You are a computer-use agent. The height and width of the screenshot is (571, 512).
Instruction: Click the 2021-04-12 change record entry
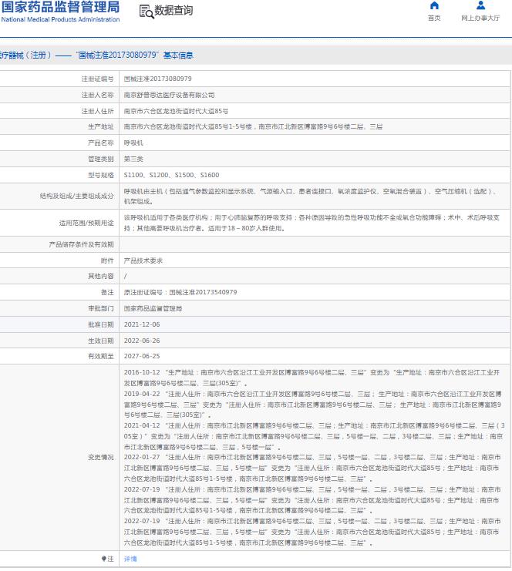[x=314, y=436]
